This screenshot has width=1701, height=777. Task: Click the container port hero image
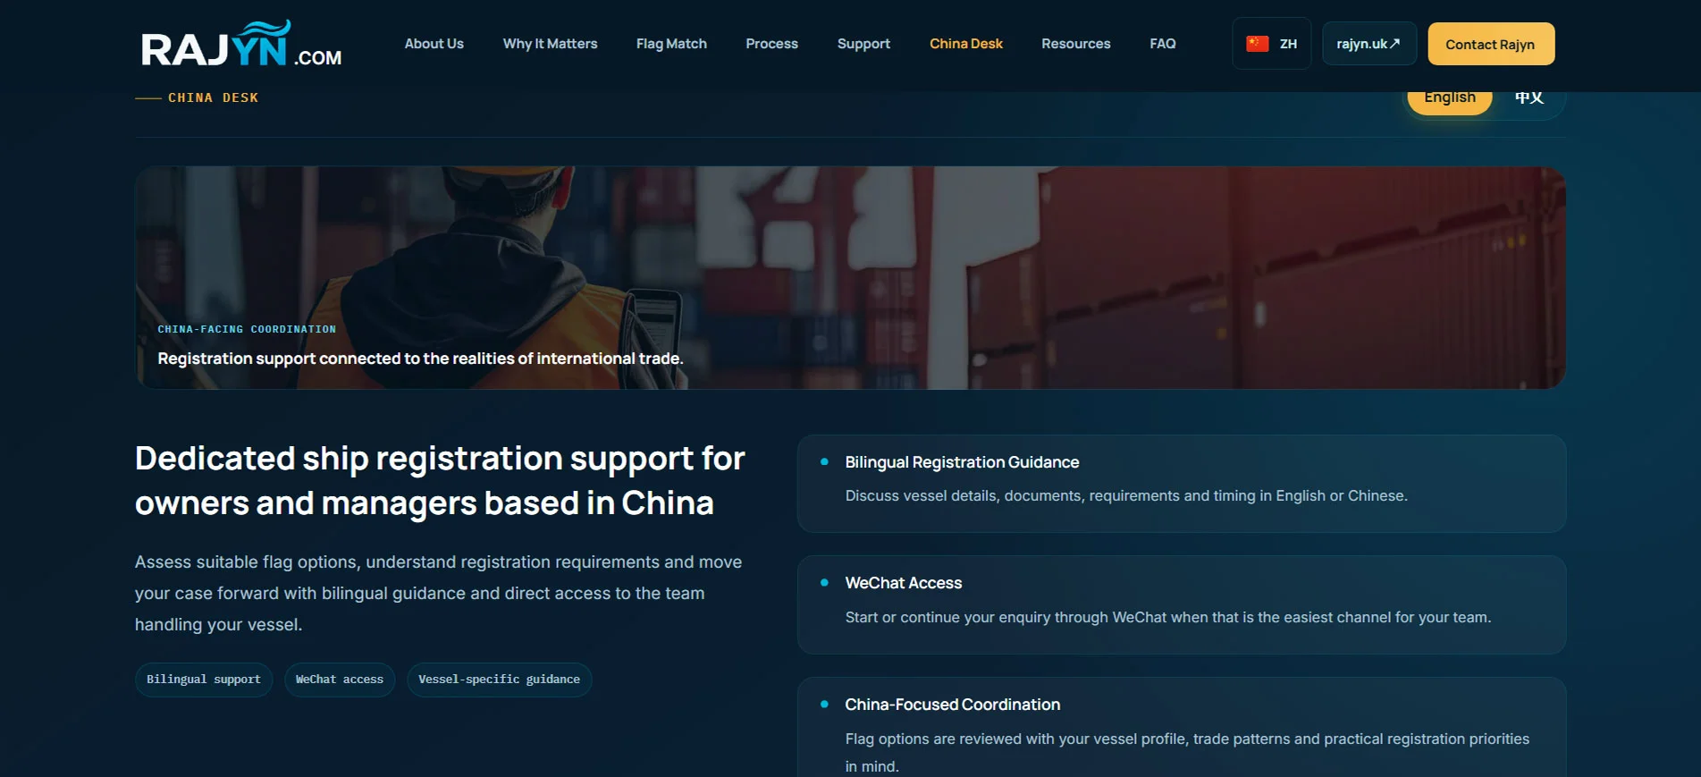point(850,277)
